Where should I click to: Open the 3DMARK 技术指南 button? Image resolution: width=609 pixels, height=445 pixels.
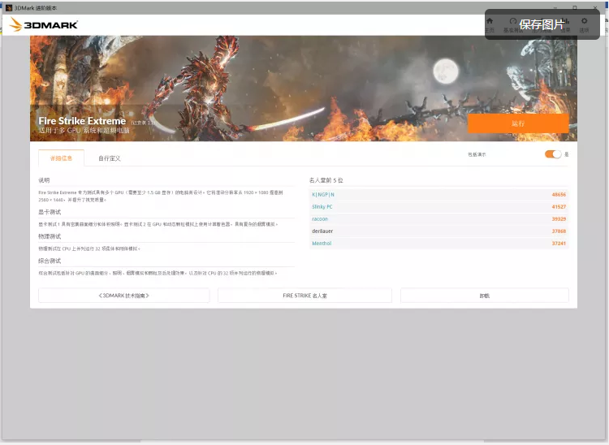(124, 296)
